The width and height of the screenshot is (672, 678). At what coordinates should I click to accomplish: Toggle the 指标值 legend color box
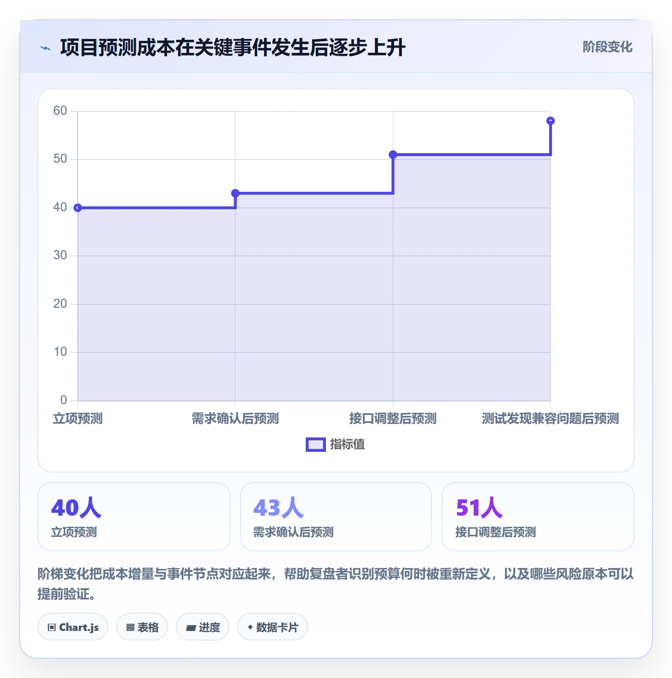pyautogui.click(x=315, y=445)
